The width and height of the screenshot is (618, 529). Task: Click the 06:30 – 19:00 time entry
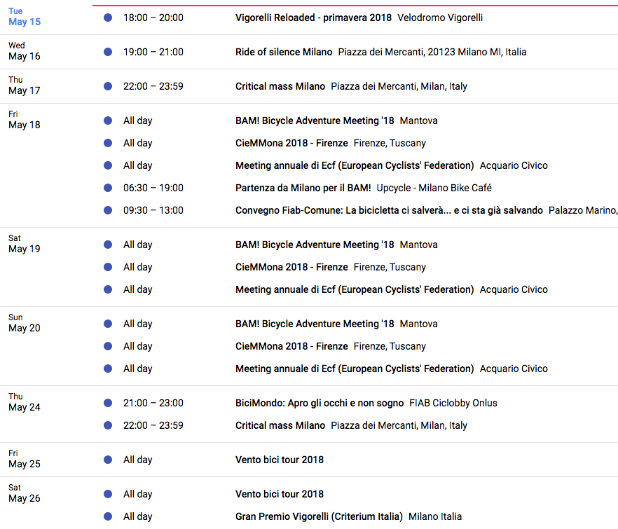pyautogui.click(x=153, y=188)
